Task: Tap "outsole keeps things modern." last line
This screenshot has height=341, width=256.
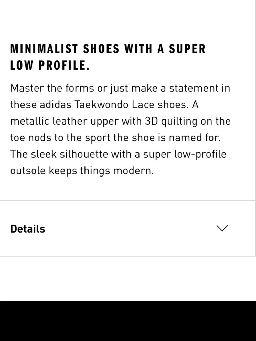Action: [x=82, y=171]
